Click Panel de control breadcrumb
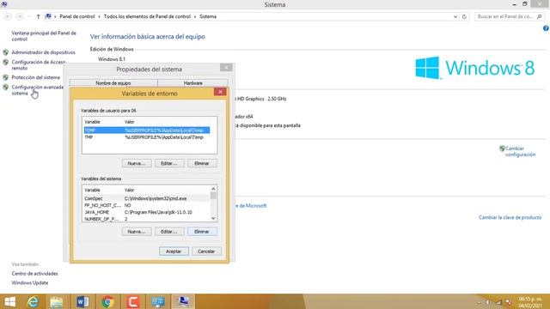550x309 pixels. coord(77,16)
